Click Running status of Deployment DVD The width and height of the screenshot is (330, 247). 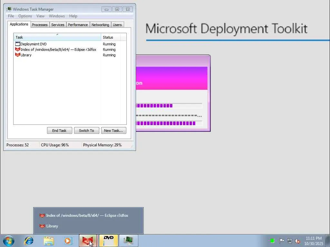(x=109, y=44)
